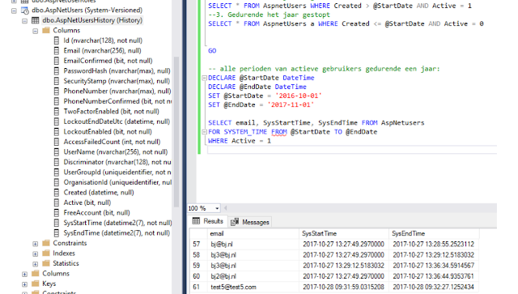Image resolution: width=518 pixels, height=294 pixels.
Task: Click the bj2@bj.nl email cell
Action: pyautogui.click(x=253, y=276)
